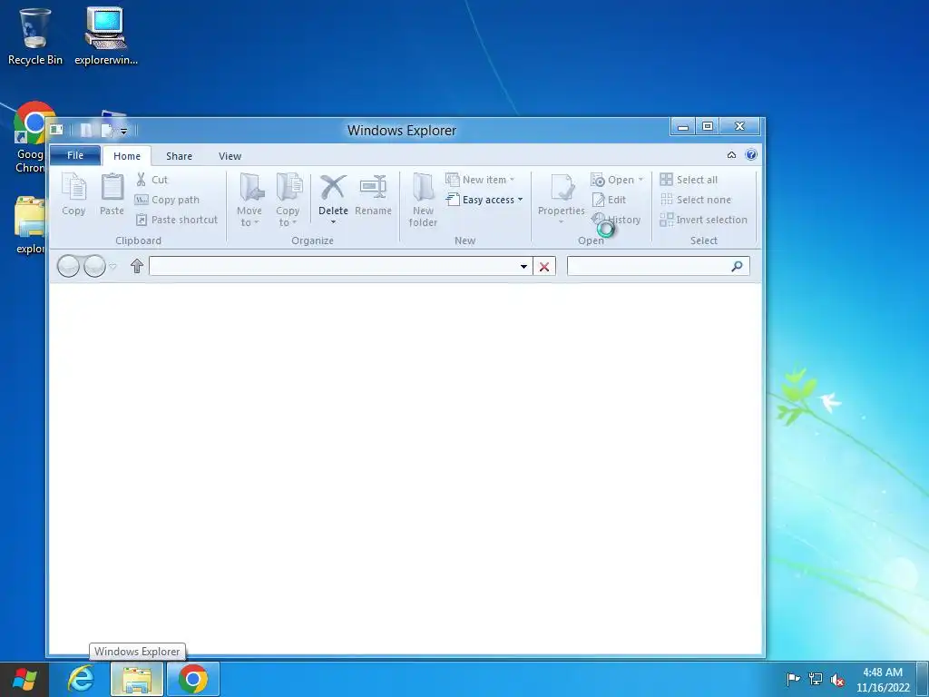The width and height of the screenshot is (929, 697).
Task: Open Chrome from the taskbar
Action: [193, 679]
